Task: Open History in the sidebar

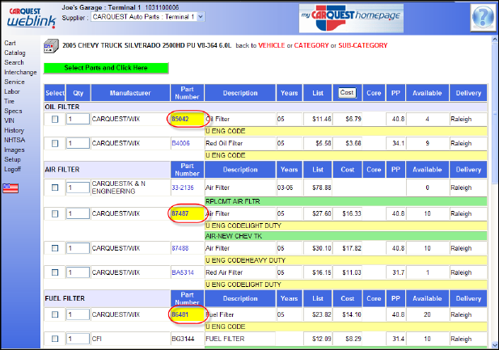Action: [14, 130]
